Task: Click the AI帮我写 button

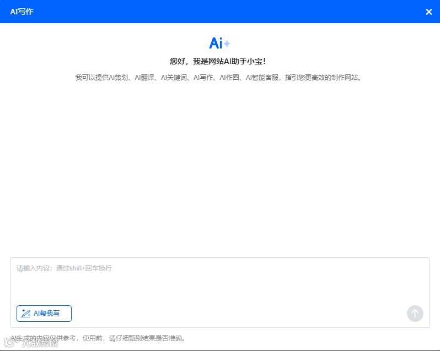Action: pyautogui.click(x=44, y=314)
